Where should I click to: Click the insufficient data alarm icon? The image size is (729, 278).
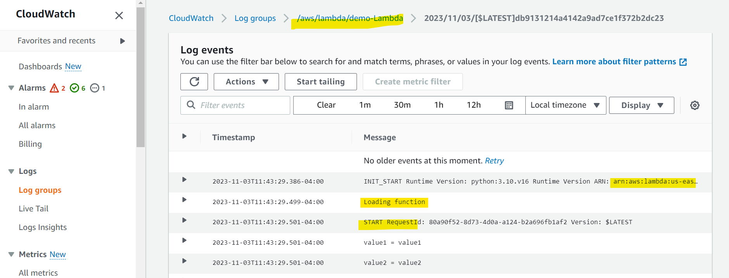pos(95,88)
